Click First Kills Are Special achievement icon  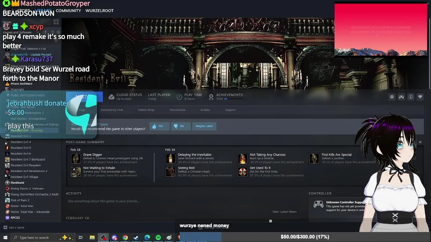tap(314, 158)
